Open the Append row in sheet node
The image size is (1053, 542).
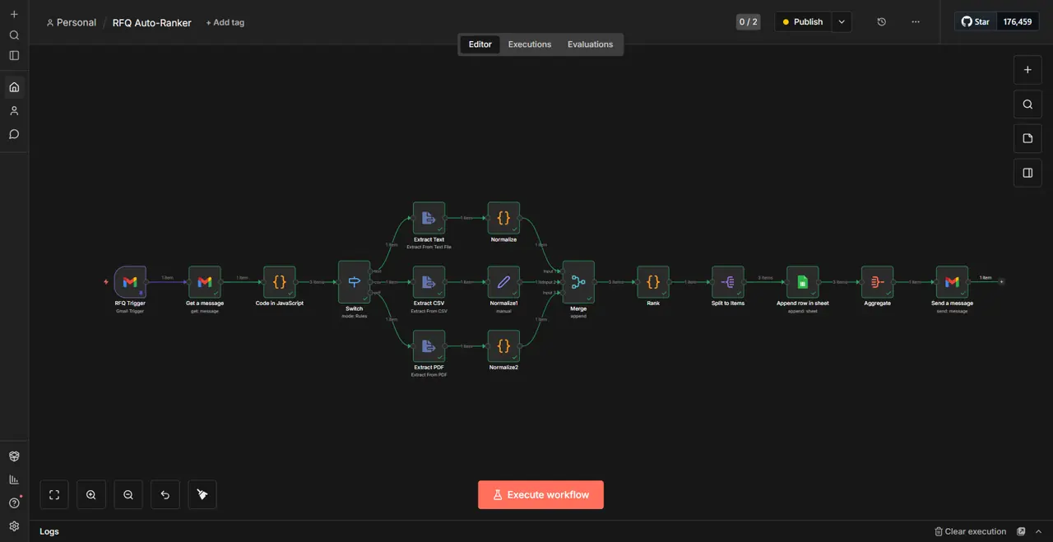click(x=802, y=282)
